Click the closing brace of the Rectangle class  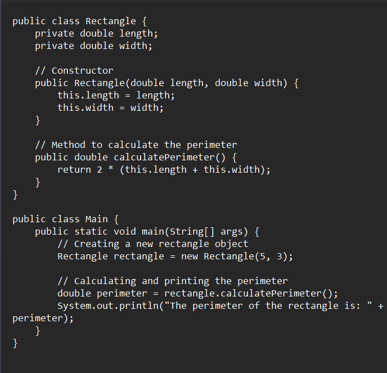pyautogui.click(x=15, y=195)
